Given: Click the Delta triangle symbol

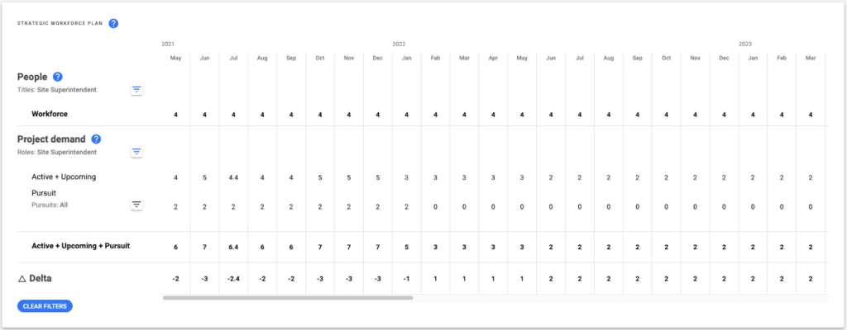Looking at the screenshot, I should (x=22, y=279).
